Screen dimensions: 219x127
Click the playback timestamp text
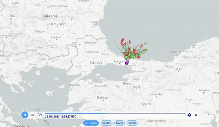click(x=60, y=117)
